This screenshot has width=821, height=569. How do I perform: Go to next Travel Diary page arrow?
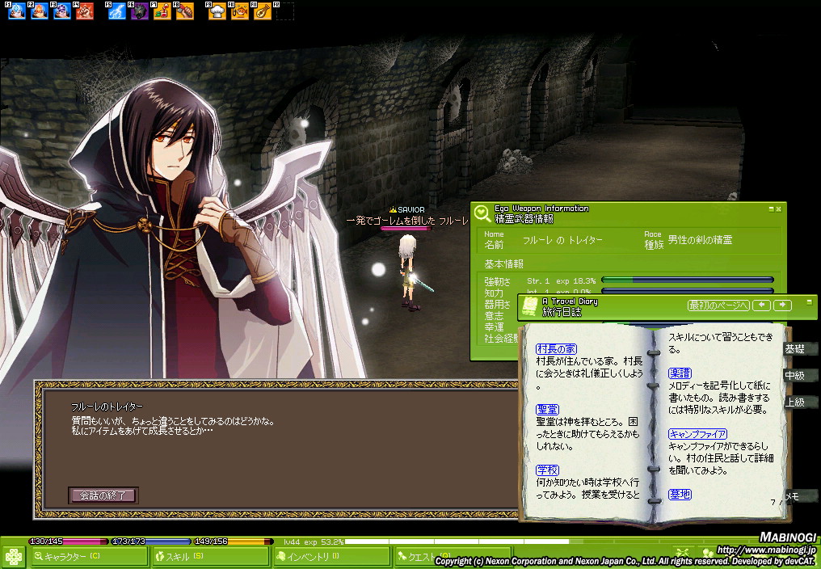783,305
